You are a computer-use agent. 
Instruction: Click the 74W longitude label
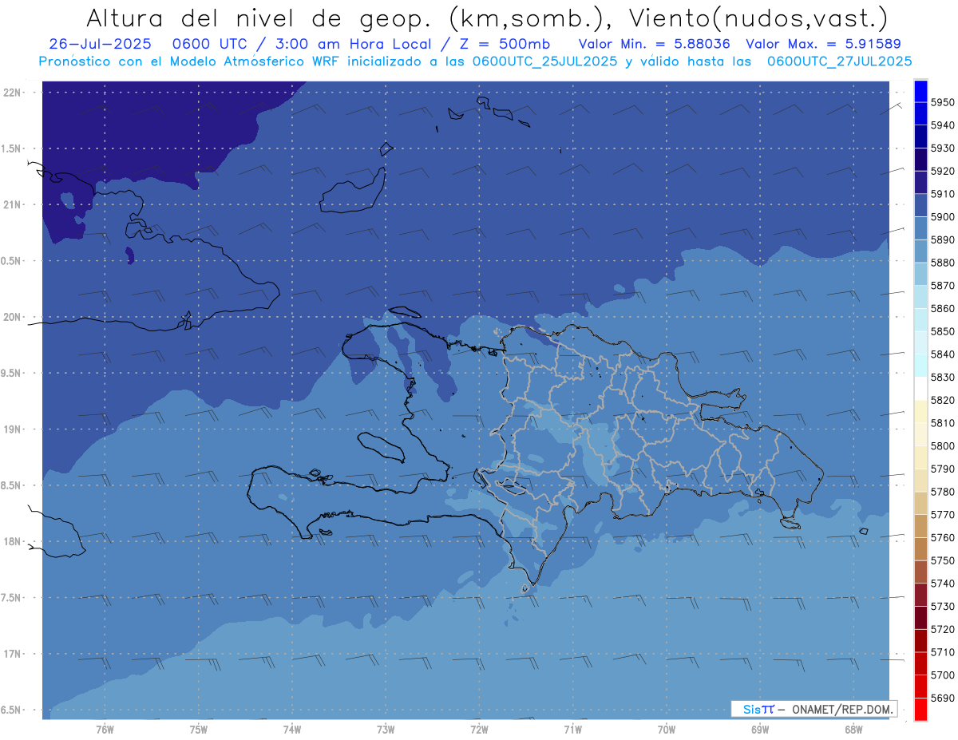(292, 729)
